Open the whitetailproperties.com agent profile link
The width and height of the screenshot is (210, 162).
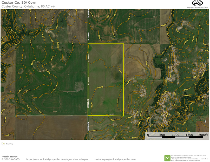pyautogui.click(x=57, y=159)
